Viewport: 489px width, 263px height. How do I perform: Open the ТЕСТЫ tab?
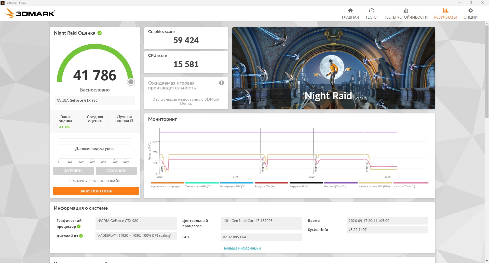click(371, 14)
